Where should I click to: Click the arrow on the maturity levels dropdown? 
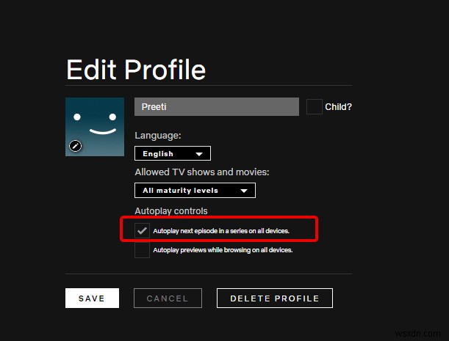(244, 191)
